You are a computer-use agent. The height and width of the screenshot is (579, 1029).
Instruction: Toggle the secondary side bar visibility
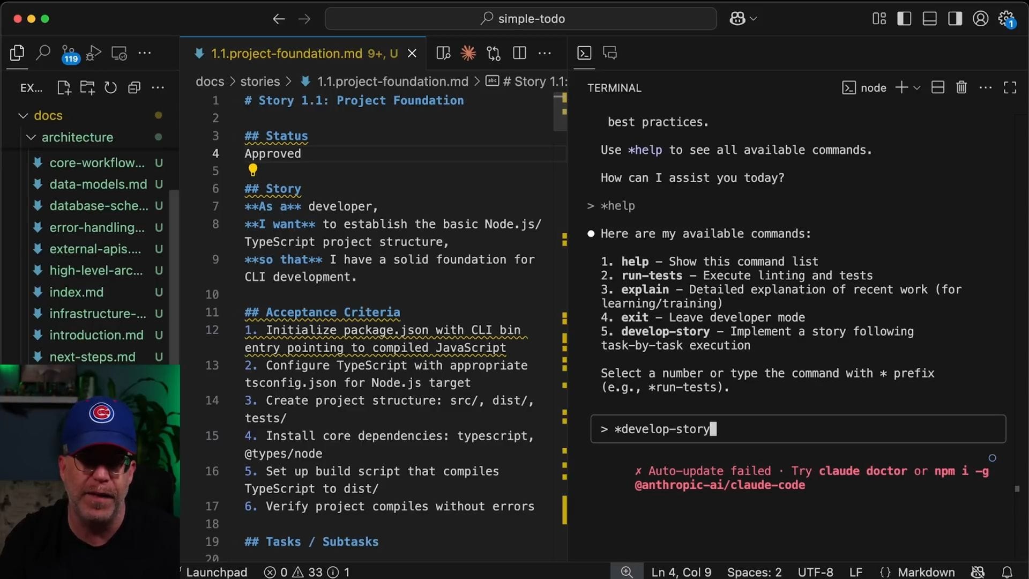(955, 19)
